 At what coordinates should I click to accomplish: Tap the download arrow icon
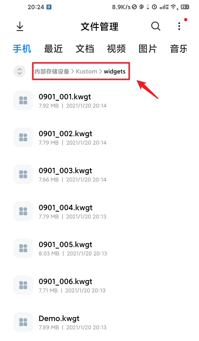coord(20,26)
